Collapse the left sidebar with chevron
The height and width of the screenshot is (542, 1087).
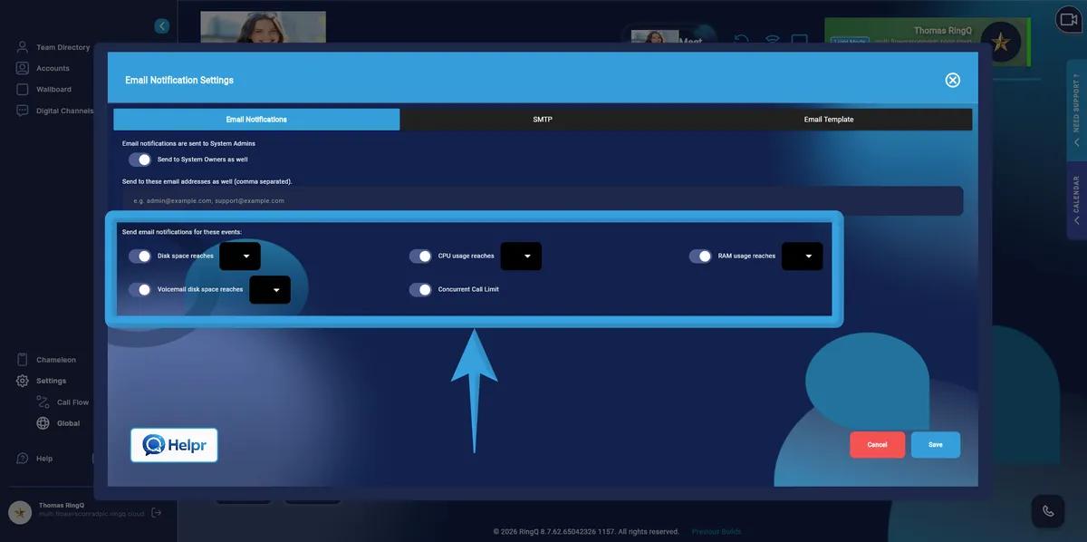[x=161, y=26]
